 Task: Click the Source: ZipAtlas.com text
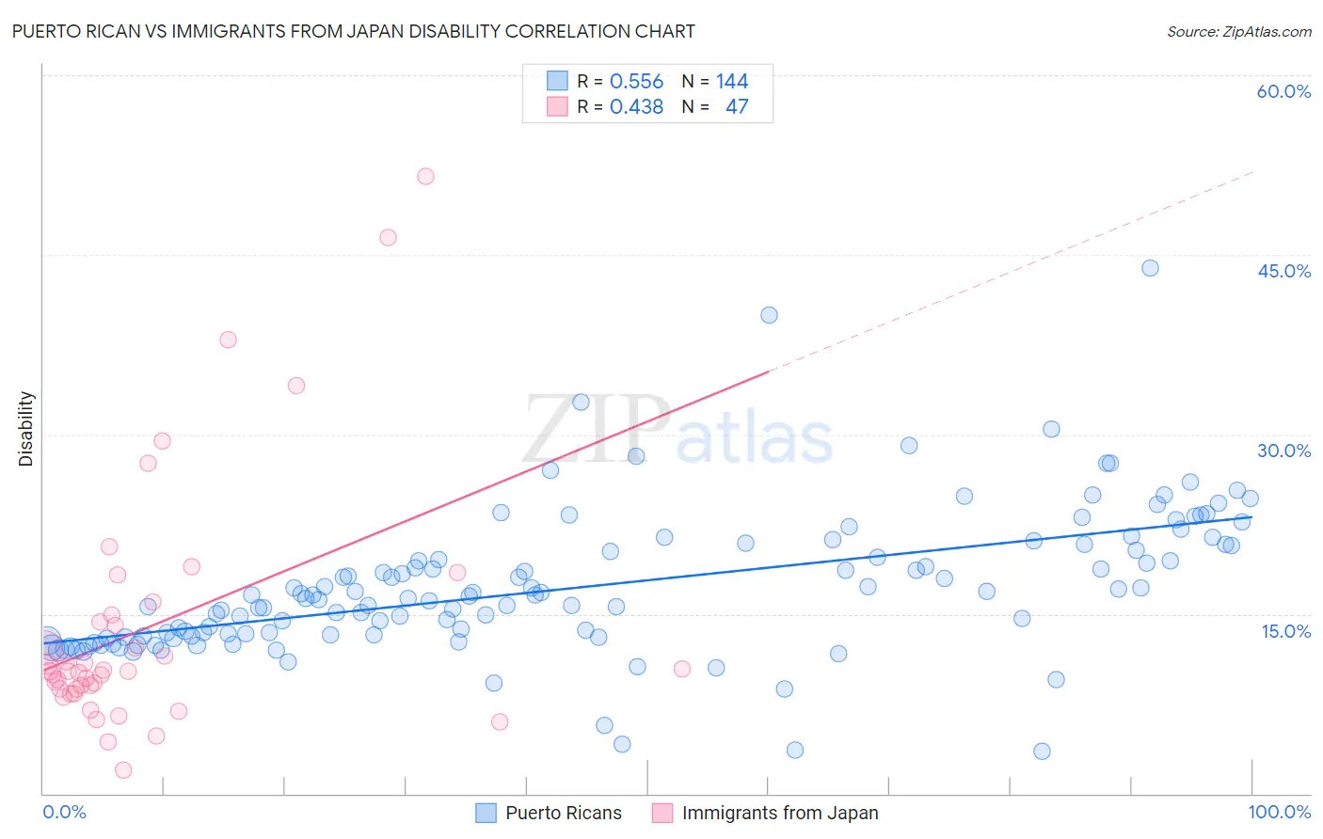(x=1239, y=31)
